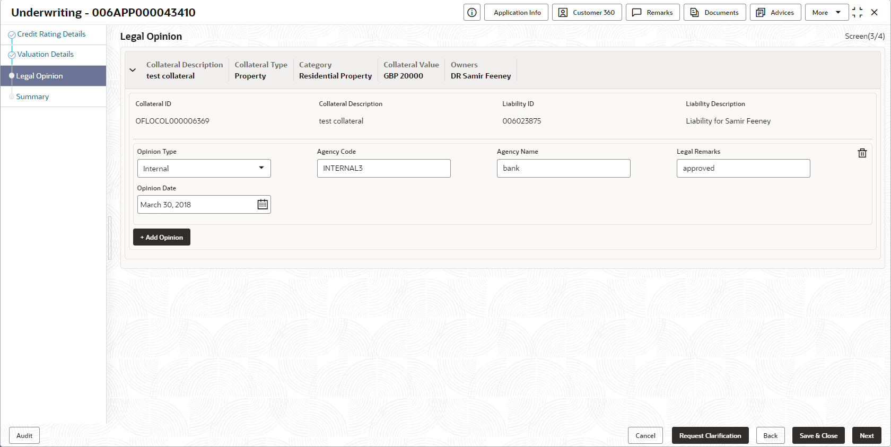Image resolution: width=891 pixels, height=447 pixels.
Task: Go to Valuation Details step
Action: (46, 54)
